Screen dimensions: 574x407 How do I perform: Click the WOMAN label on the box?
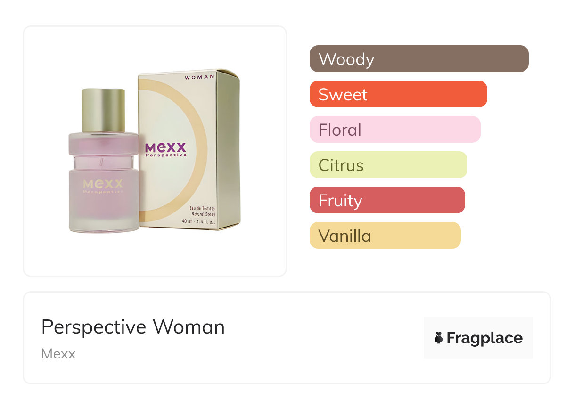click(x=200, y=76)
